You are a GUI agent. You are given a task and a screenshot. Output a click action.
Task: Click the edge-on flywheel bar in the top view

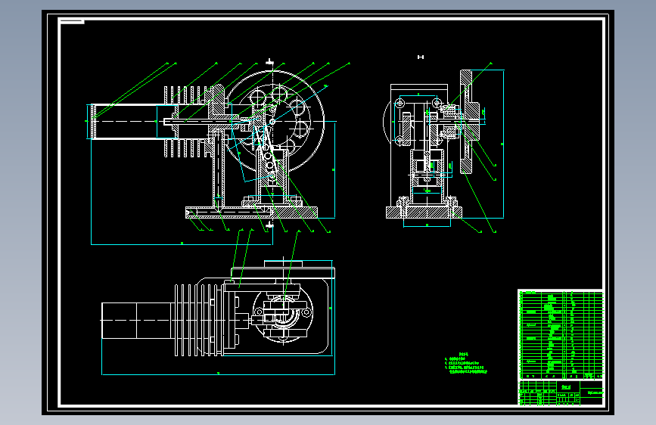coord(283,273)
